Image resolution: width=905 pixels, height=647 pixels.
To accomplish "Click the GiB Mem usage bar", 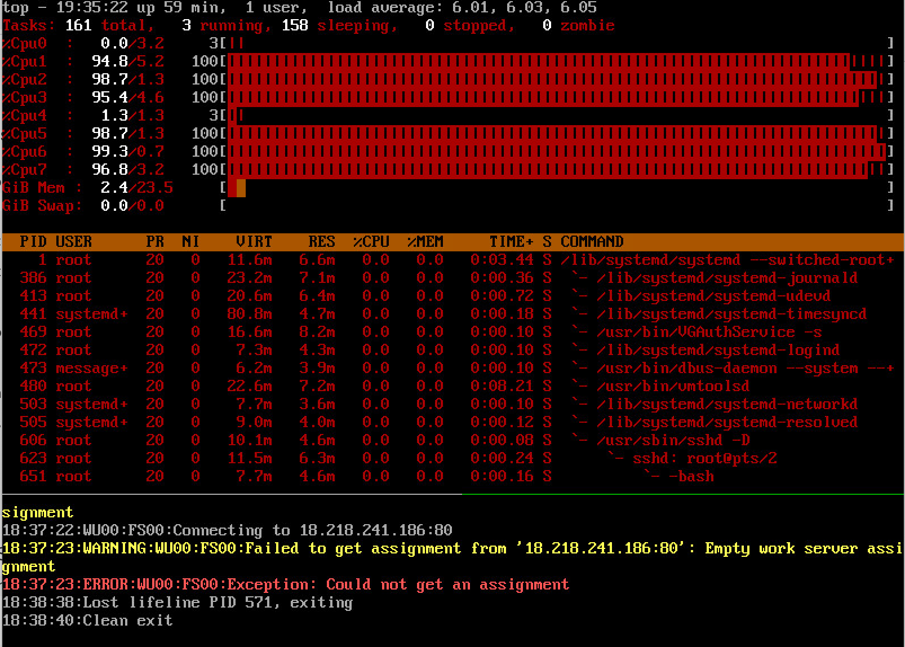I will pyautogui.click(x=557, y=188).
